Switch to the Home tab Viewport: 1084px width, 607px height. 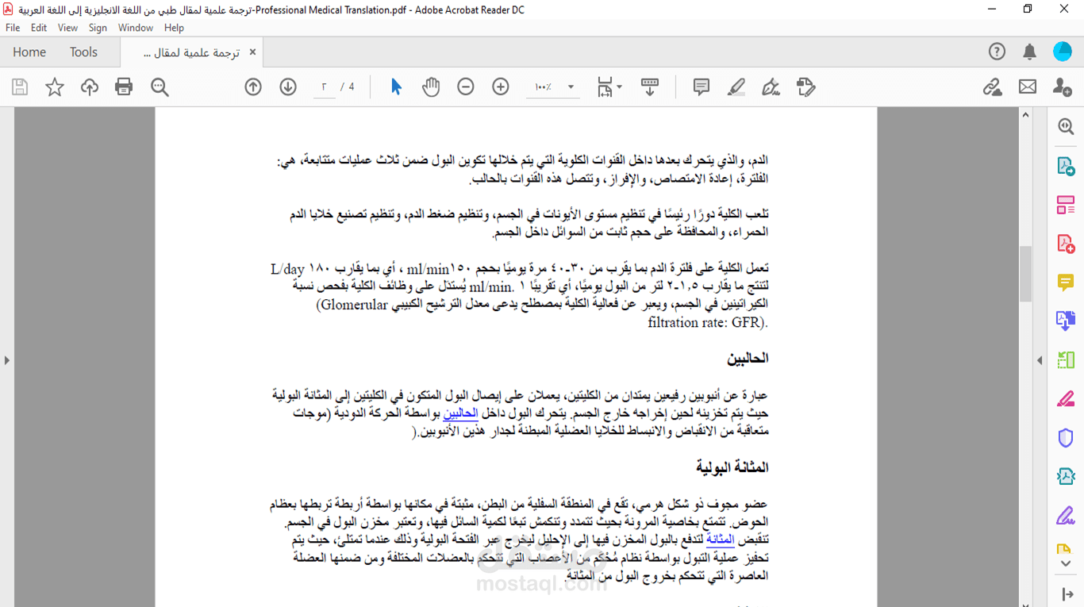click(x=29, y=52)
